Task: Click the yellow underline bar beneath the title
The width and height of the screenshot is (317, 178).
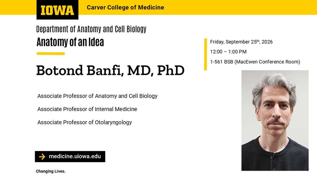Action: coord(51,54)
